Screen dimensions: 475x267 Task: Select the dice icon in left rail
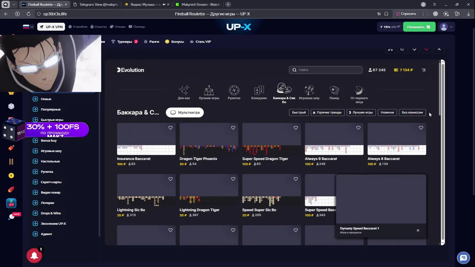(11, 106)
